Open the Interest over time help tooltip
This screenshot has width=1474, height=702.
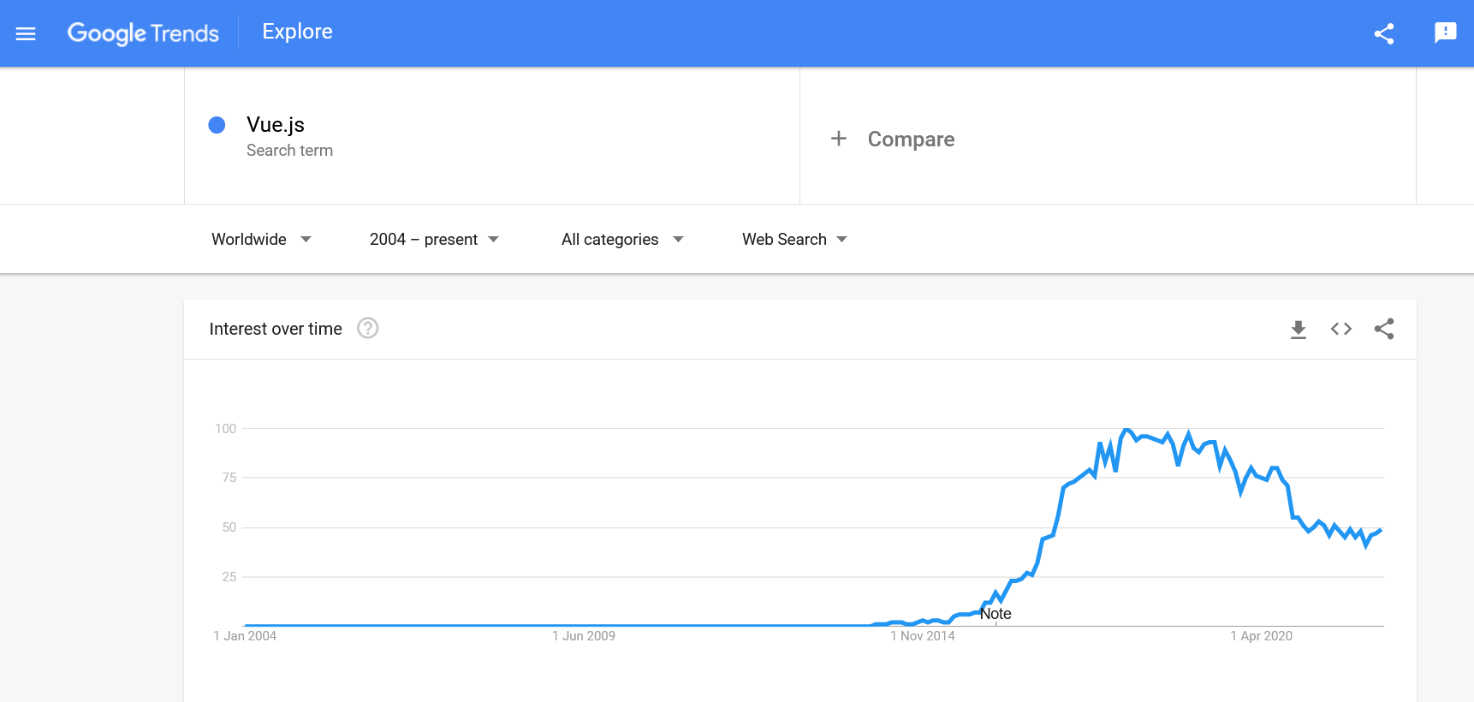[x=367, y=328]
